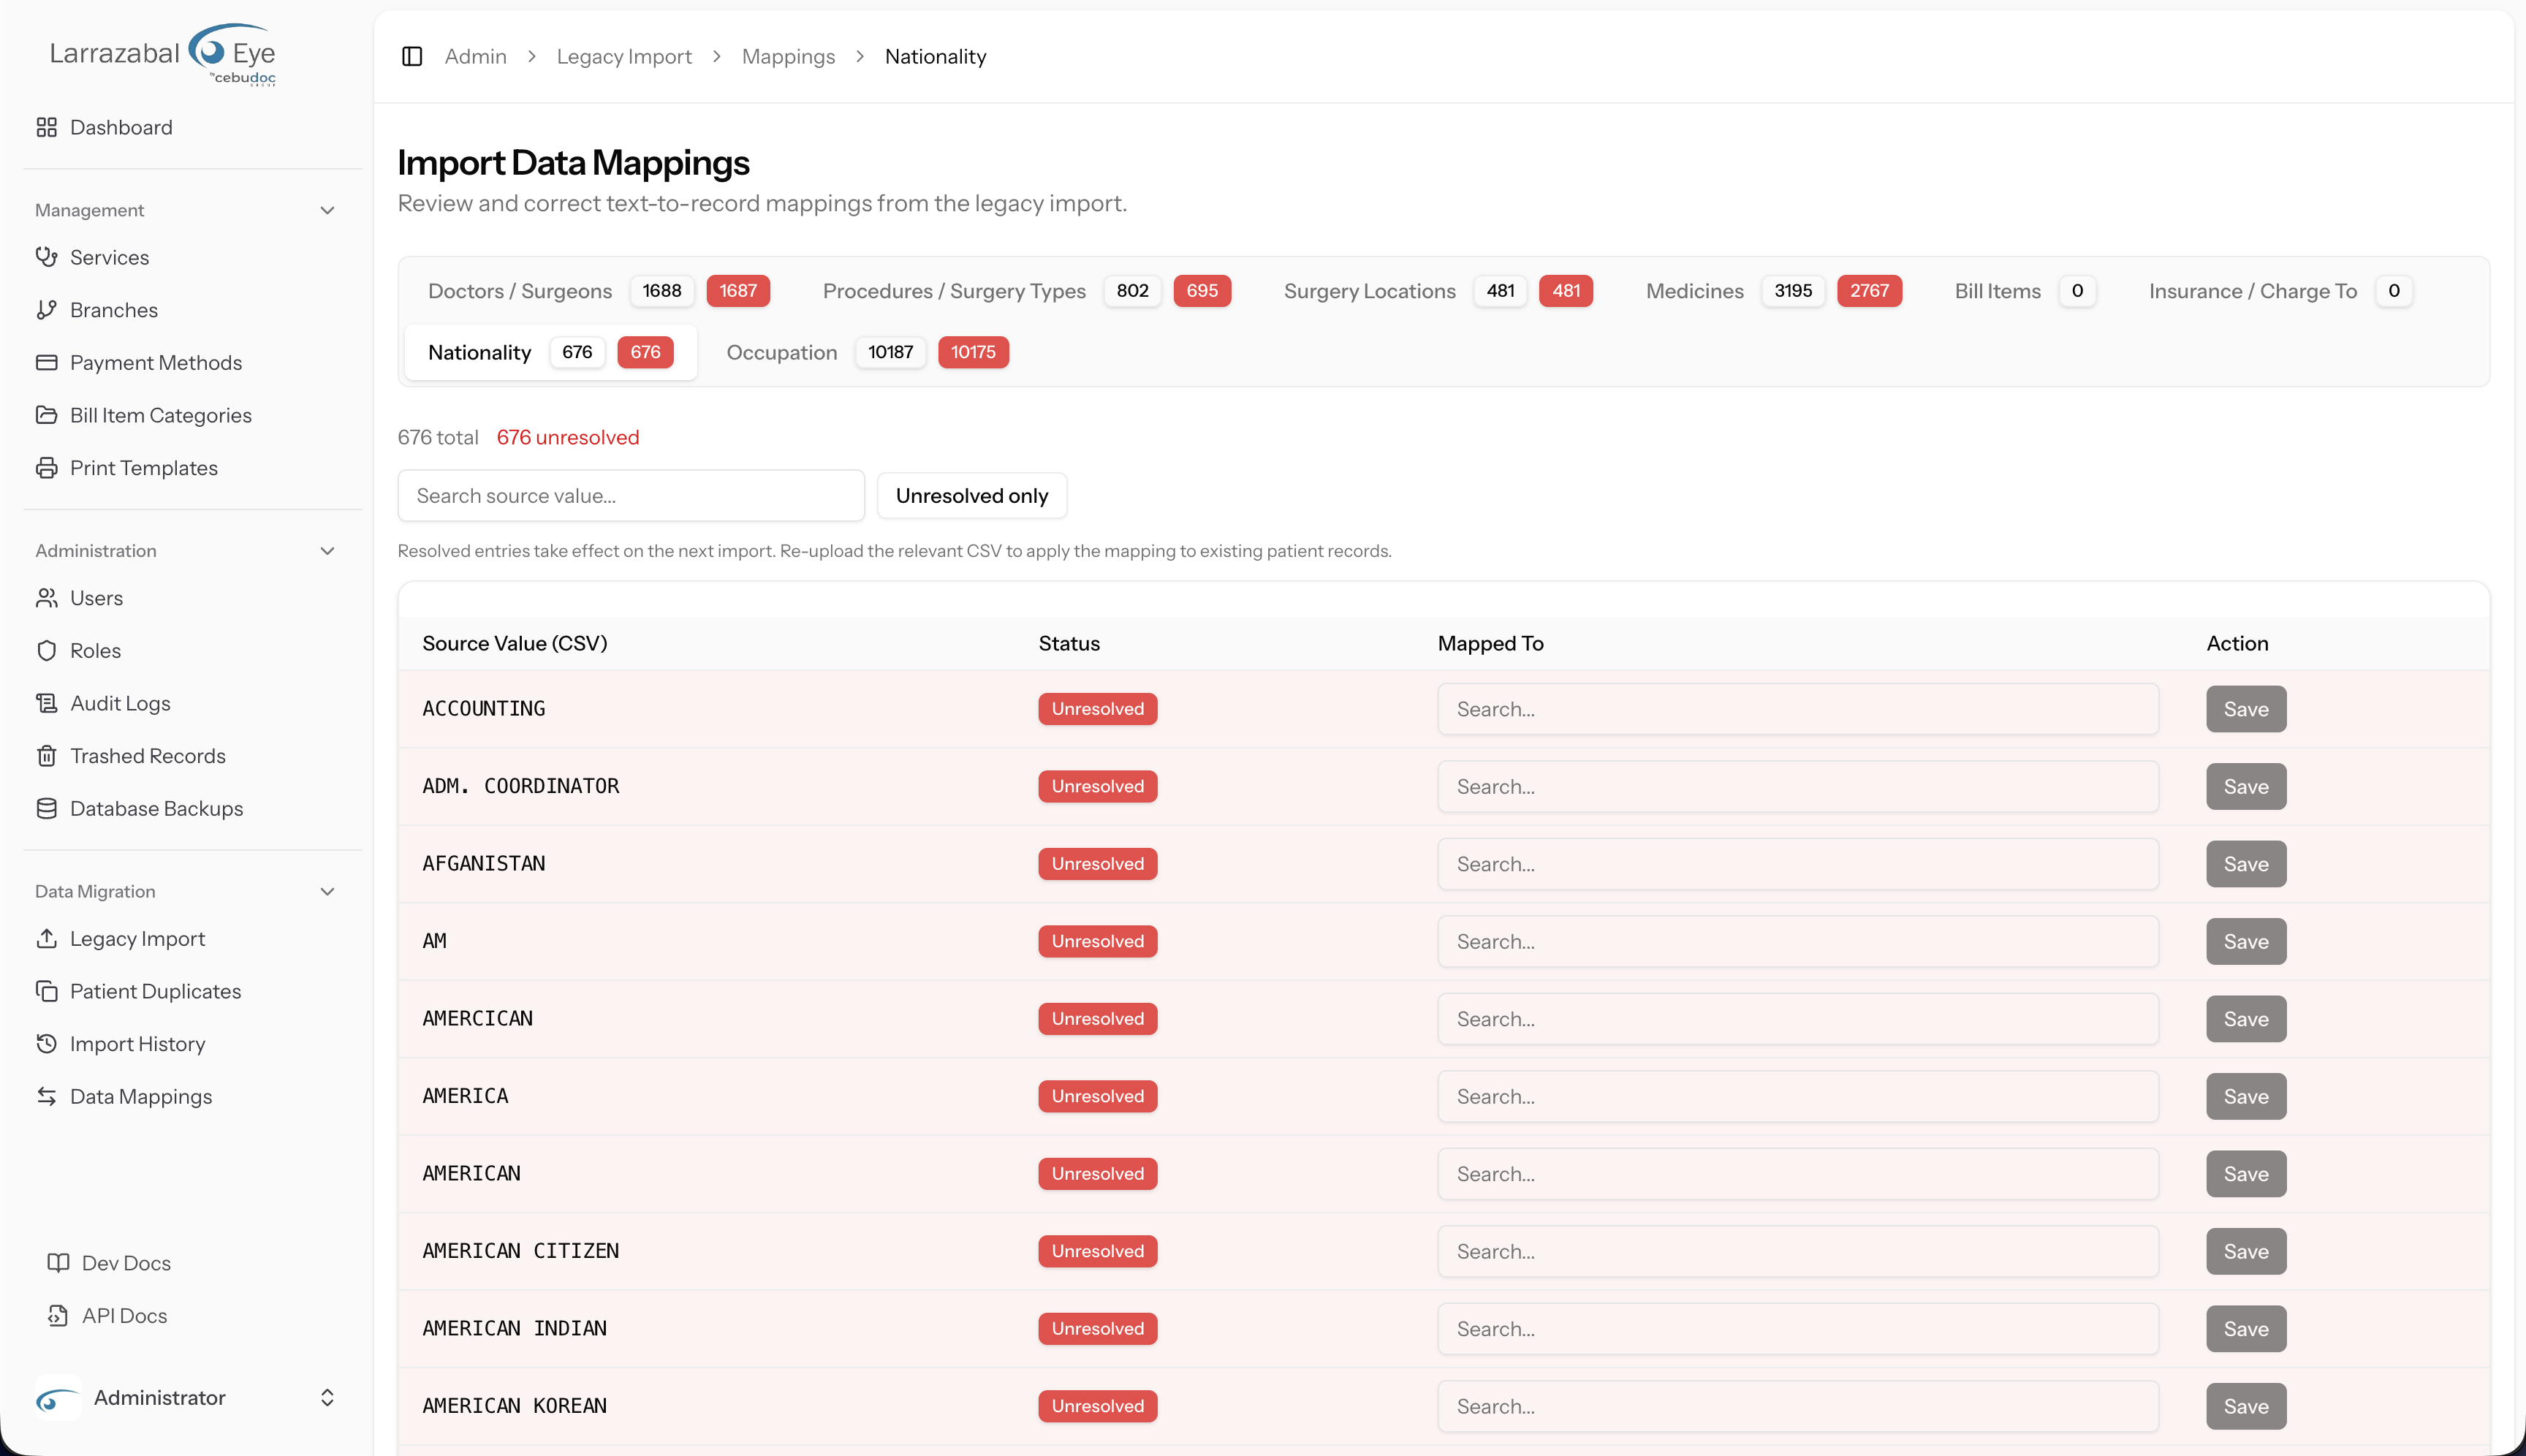Click the Users people icon
The width and height of the screenshot is (2526, 1456).
pos(46,598)
